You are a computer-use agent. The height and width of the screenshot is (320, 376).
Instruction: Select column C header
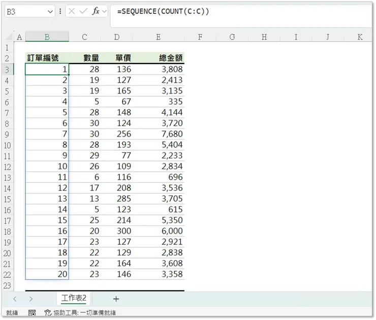tap(84, 37)
